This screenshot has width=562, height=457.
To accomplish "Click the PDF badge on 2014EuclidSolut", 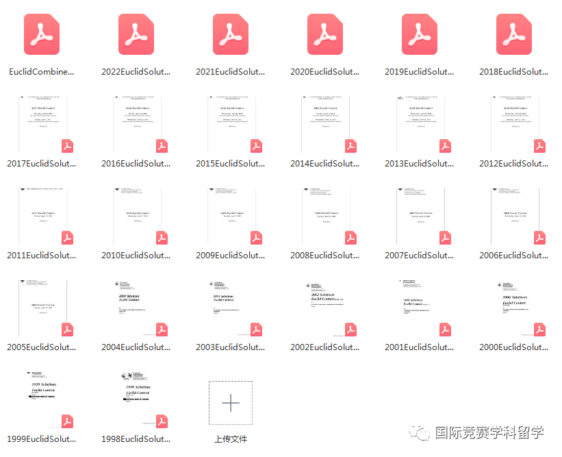I will (351, 146).
